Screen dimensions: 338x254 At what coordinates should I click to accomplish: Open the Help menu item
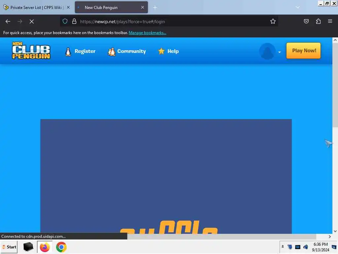tap(168, 51)
